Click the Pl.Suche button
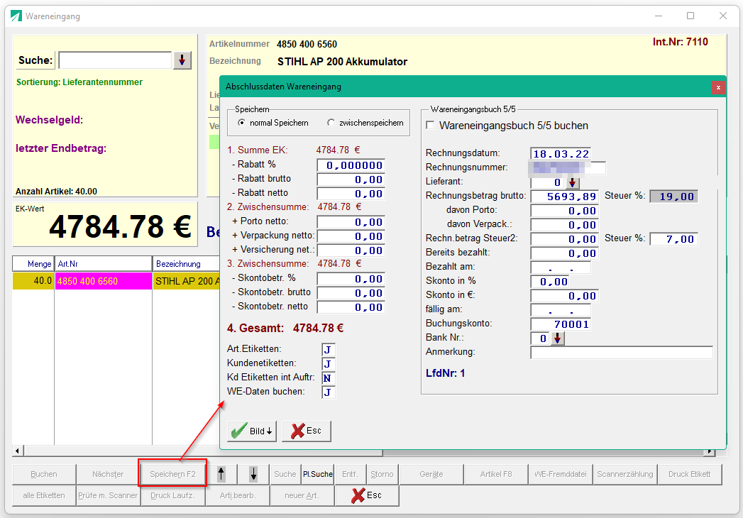The width and height of the screenshot is (743, 518). [x=317, y=475]
